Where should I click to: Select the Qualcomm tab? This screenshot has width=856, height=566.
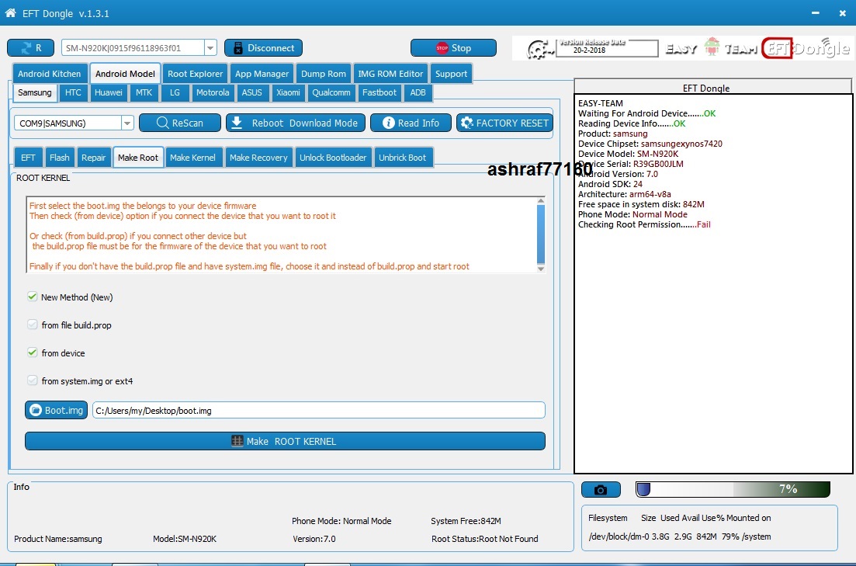pyautogui.click(x=331, y=92)
